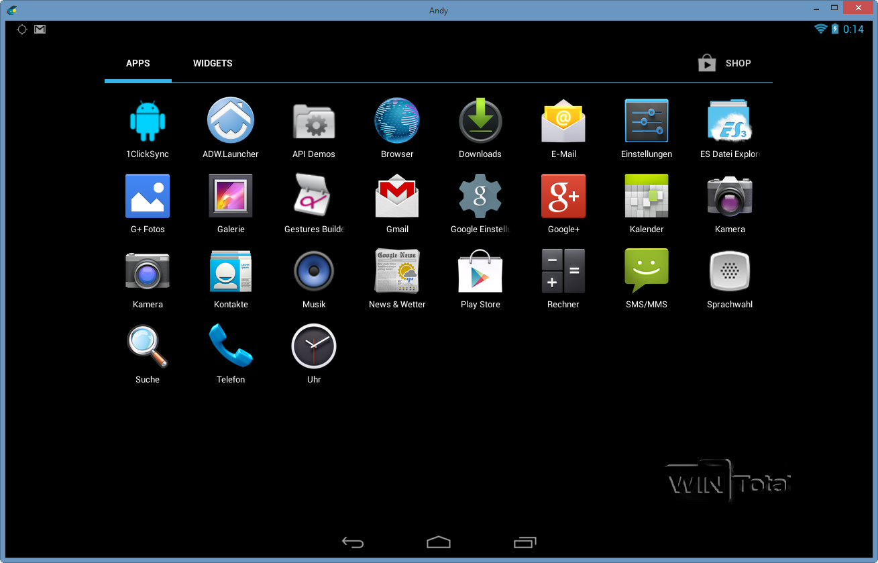Launch ADW.Launcher
The image size is (878, 563).
coord(231,121)
